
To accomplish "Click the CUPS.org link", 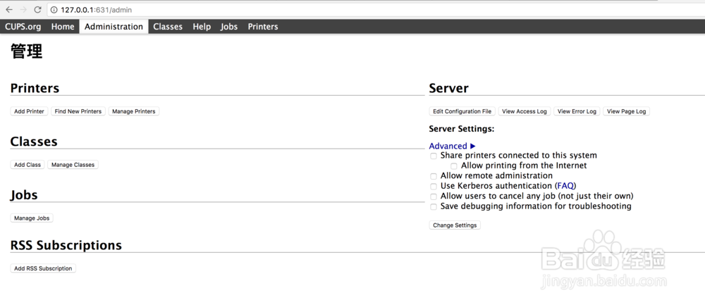I will (x=23, y=27).
